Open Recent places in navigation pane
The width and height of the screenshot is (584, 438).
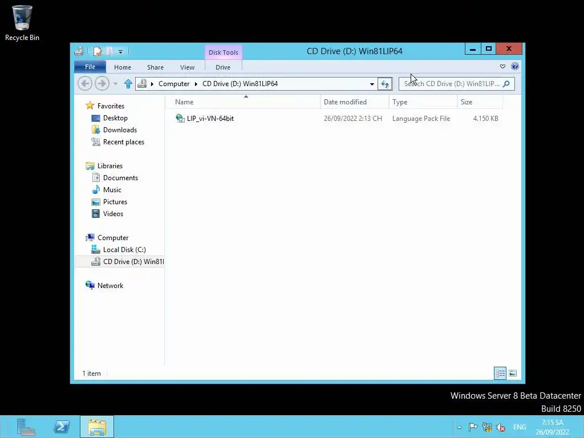click(124, 142)
